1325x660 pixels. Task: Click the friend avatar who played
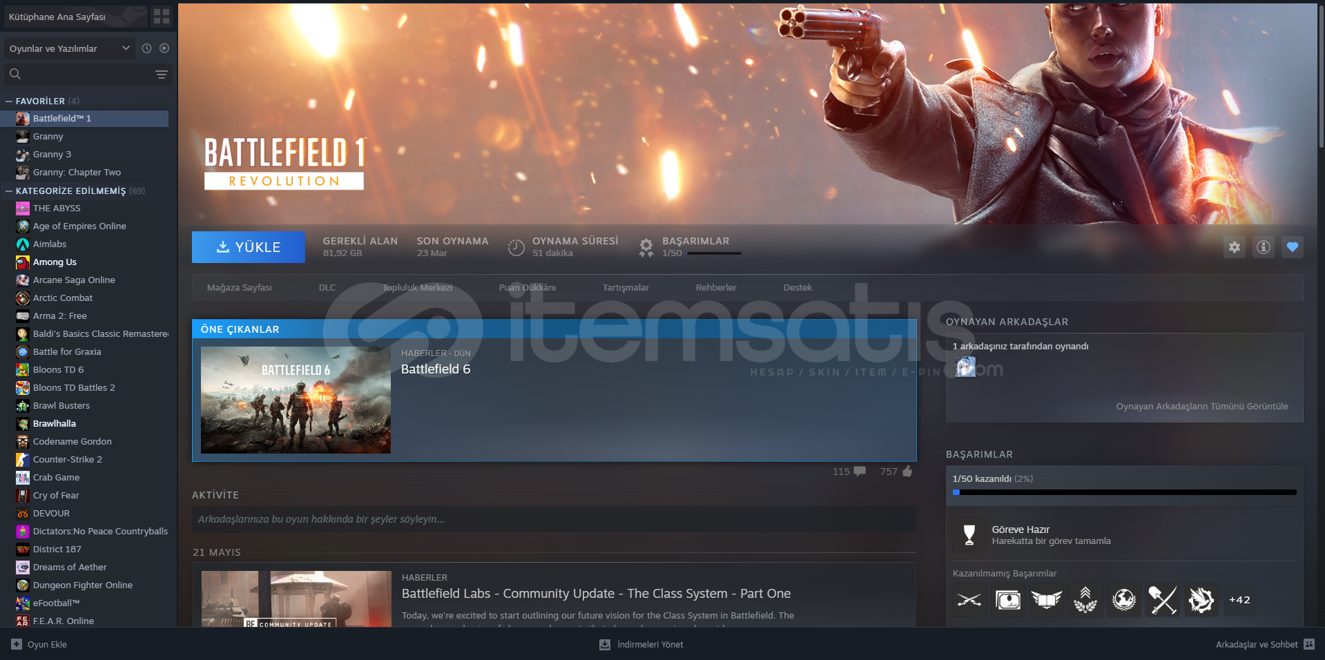(x=965, y=367)
